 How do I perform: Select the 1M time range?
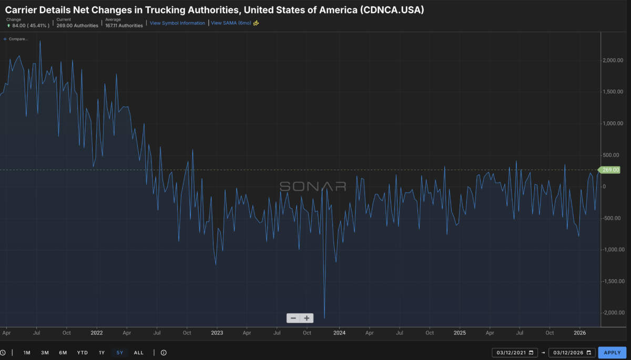point(27,353)
